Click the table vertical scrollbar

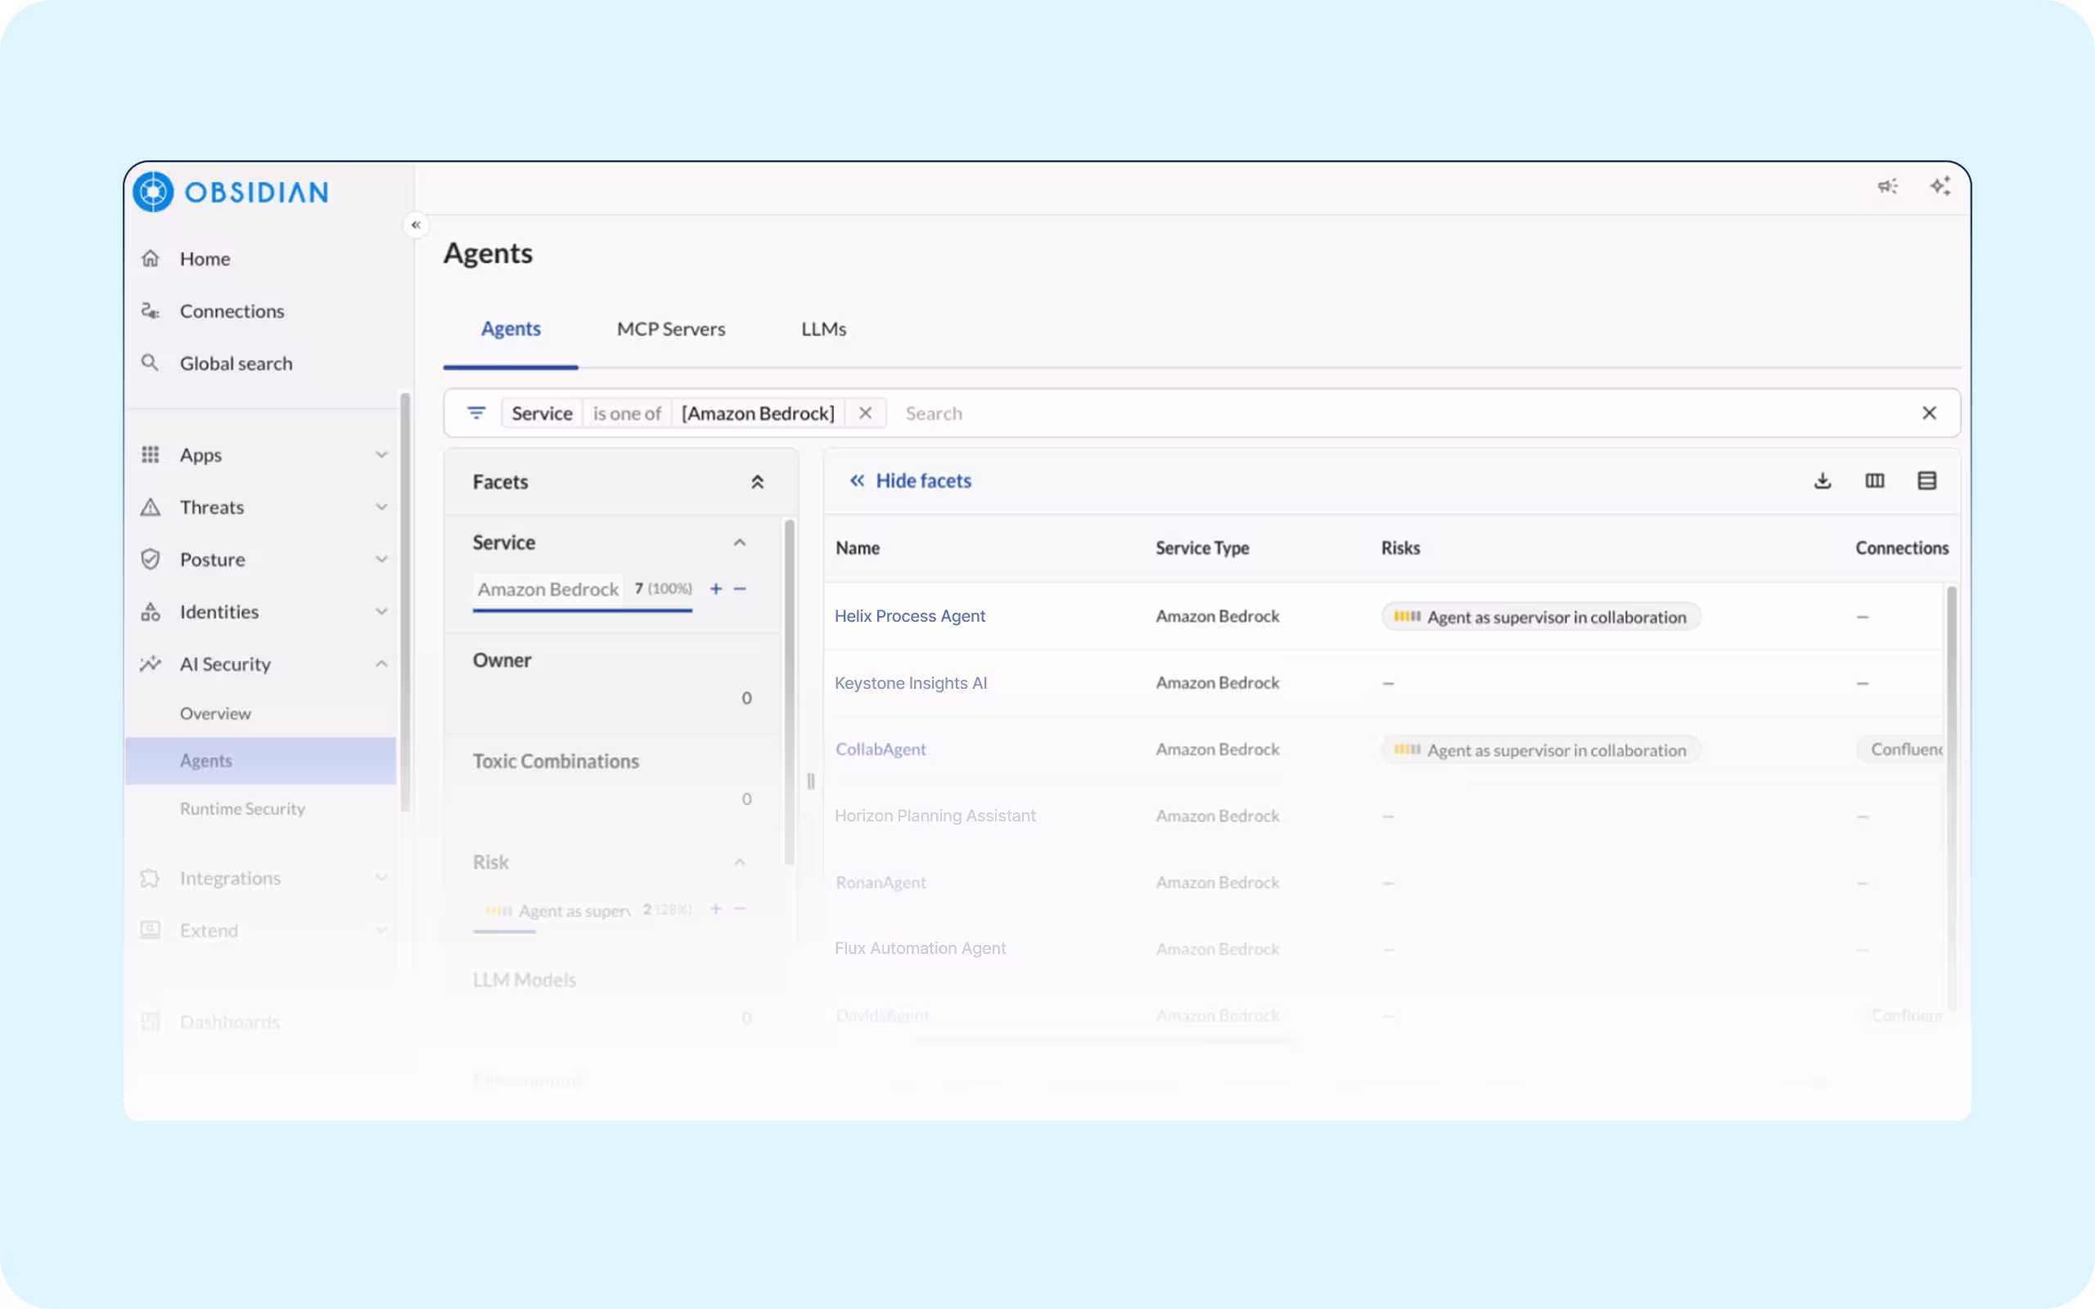pyautogui.click(x=1952, y=797)
